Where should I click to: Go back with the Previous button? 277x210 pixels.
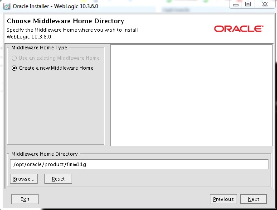[x=223, y=199]
